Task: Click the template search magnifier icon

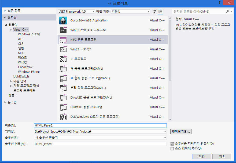Action: pyautogui.click(x=228, y=12)
